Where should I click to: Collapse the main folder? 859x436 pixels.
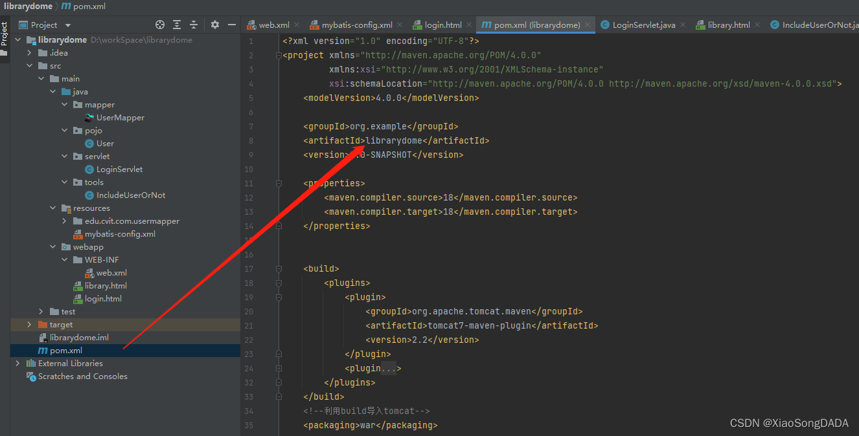[41, 79]
